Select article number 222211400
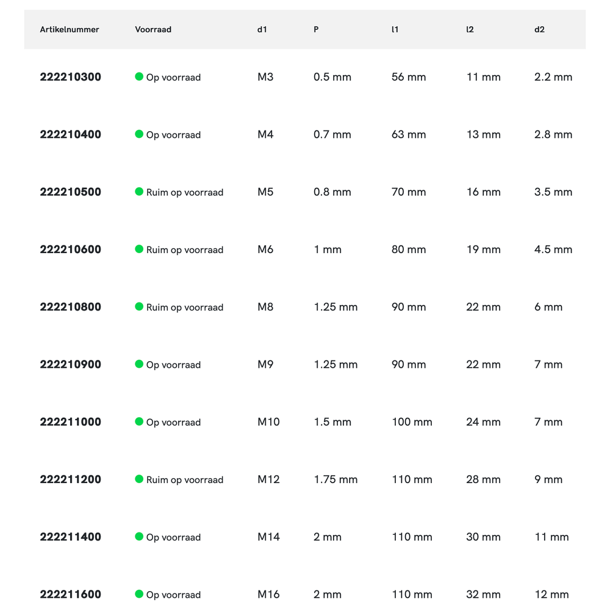 pyautogui.click(x=71, y=537)
